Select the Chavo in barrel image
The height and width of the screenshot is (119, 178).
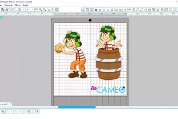[109, 53]
